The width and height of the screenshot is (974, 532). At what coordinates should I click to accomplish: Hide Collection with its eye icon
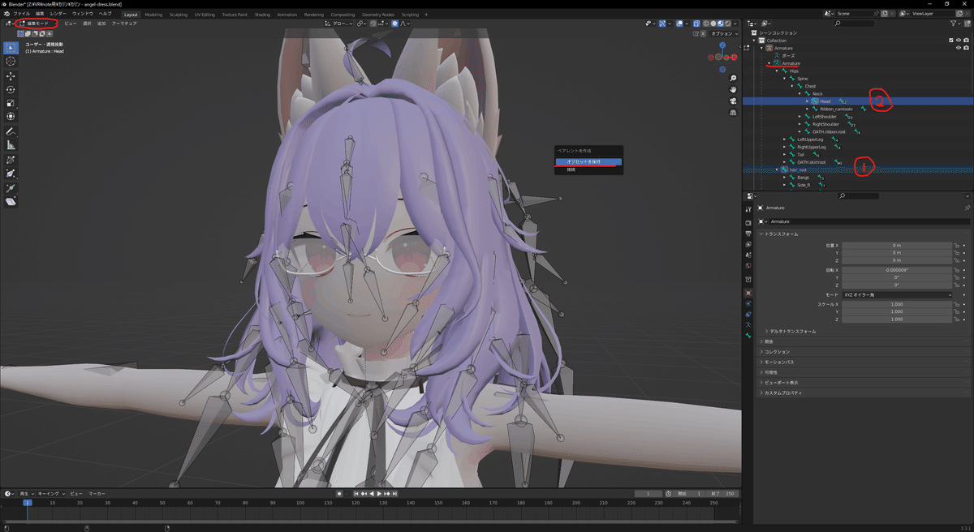959,41
